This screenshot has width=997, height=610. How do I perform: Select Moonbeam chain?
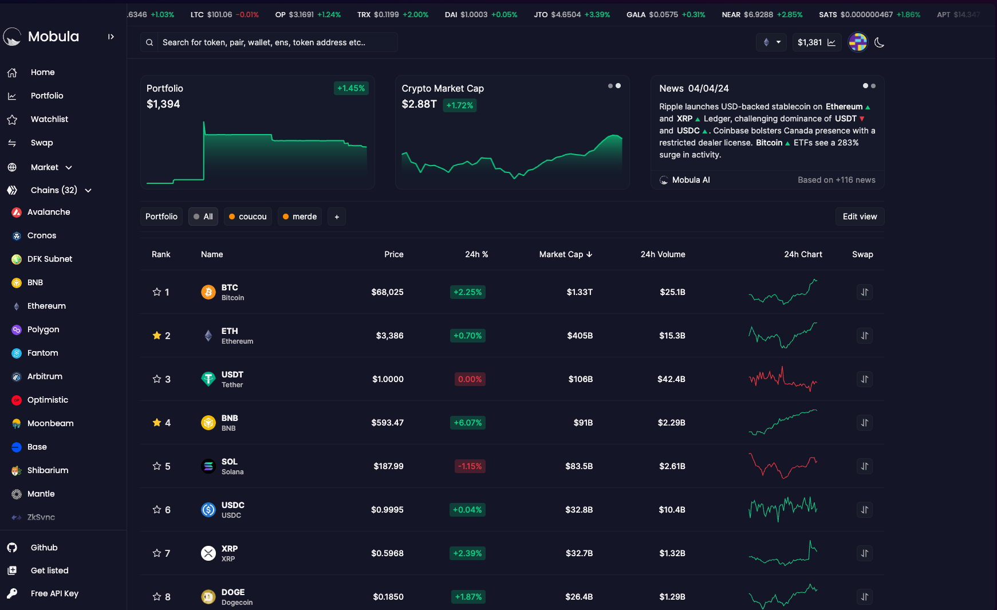click(50, 423)
